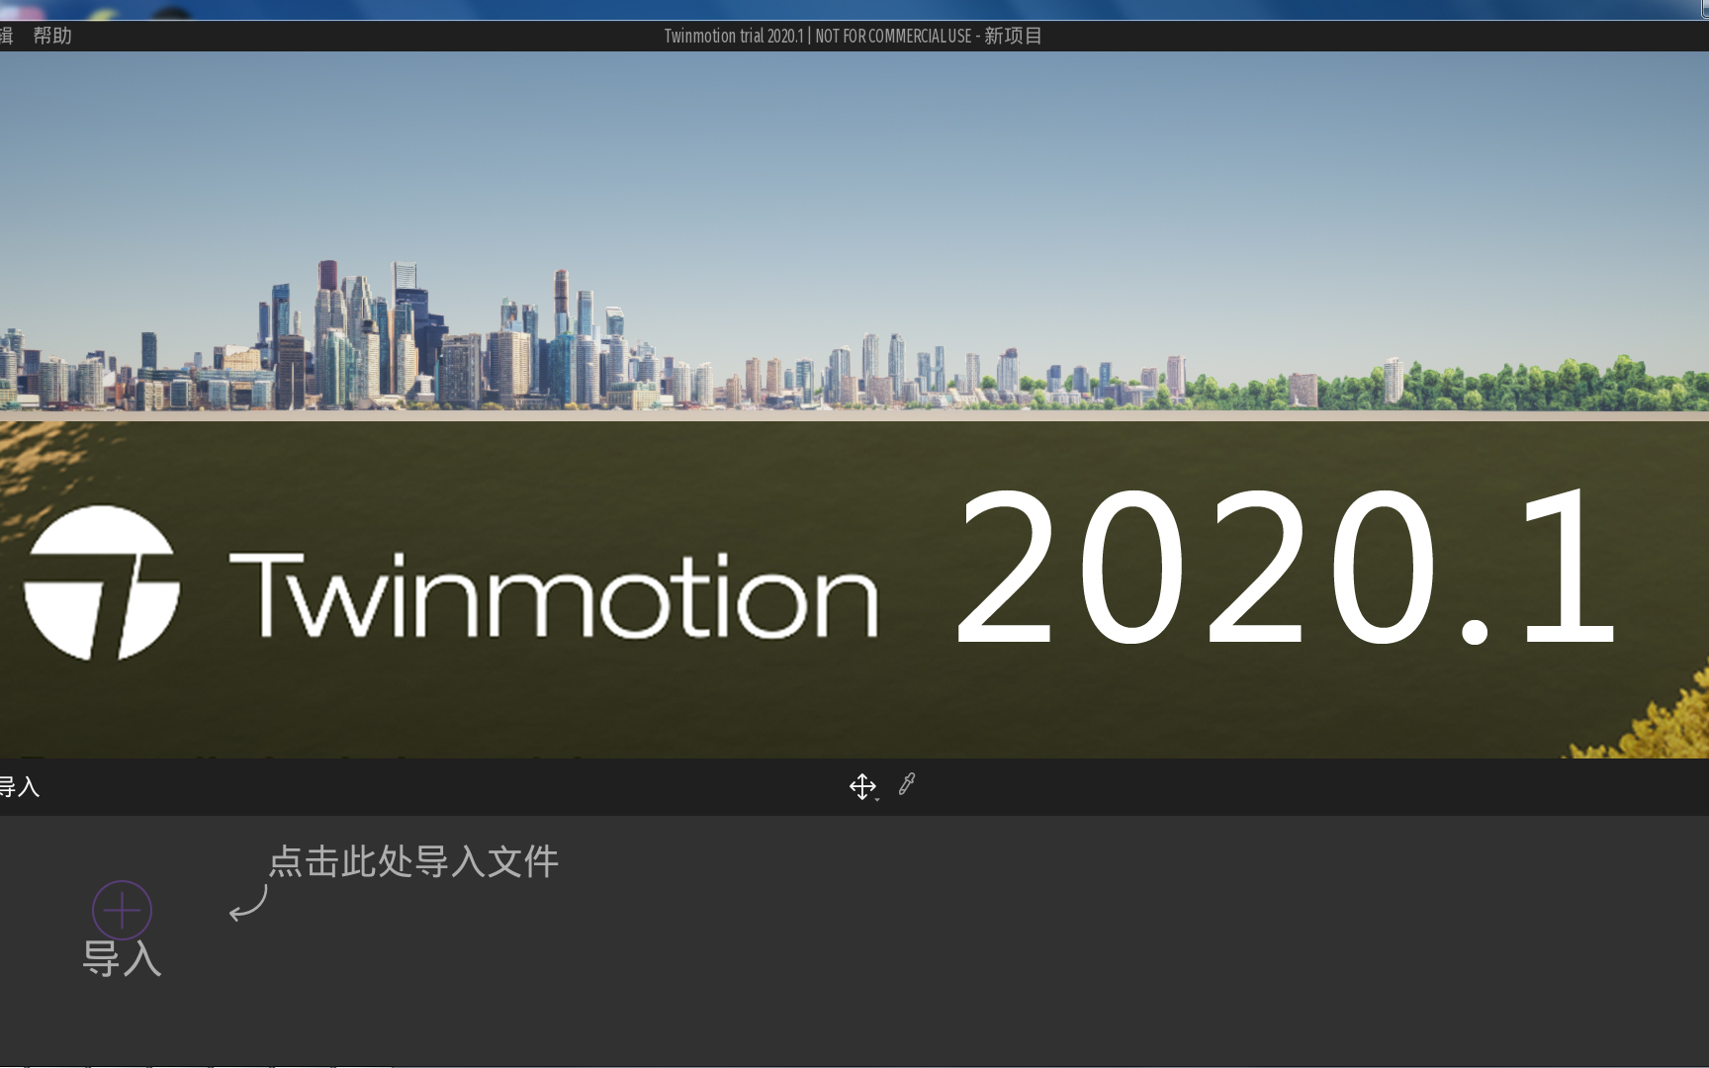Open the 帮助 (Help) menu
This screenshot has width=1709, height=1068.
52,36
